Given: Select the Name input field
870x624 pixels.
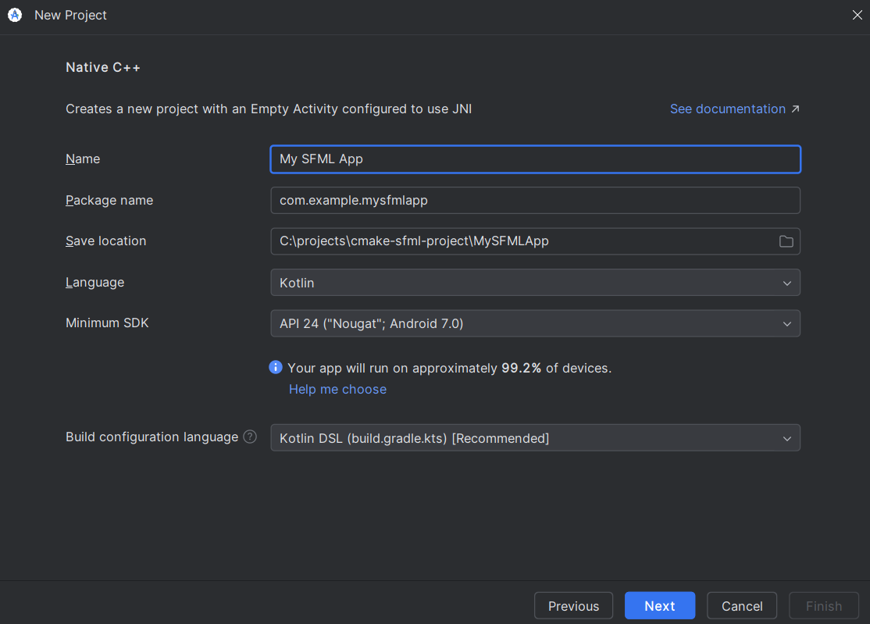Looking at the screenshot, I should coord(535,159).
